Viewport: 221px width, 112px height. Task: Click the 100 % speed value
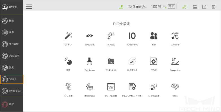[156, 6]
